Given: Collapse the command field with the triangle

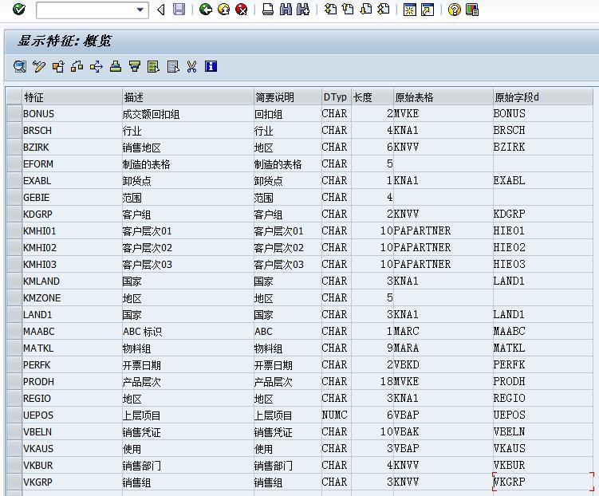Looking at the screenshot, I should (161, 10).
